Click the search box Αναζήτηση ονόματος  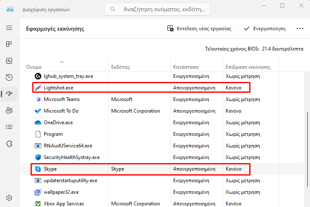157,9
